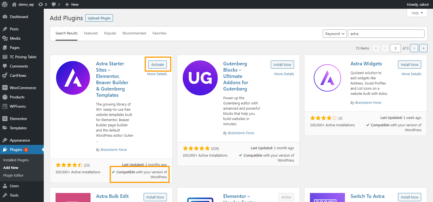The image size is (433, 202).
Task: Open the updates indicator showing 5
Action: (43, 4)
